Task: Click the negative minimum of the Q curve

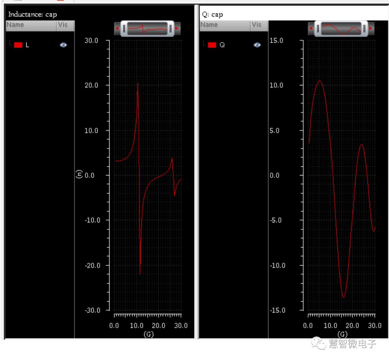Action: (343, 297)
